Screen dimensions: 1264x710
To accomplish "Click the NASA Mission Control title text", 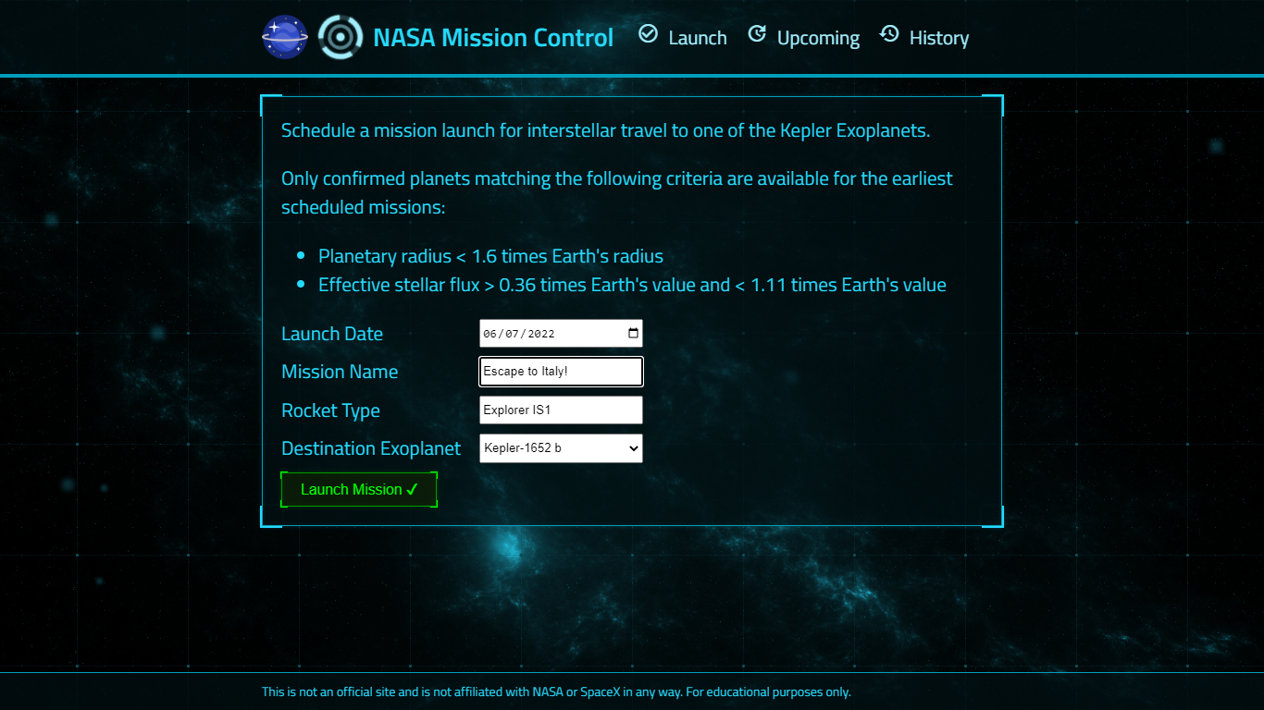I will pos(493,37).
